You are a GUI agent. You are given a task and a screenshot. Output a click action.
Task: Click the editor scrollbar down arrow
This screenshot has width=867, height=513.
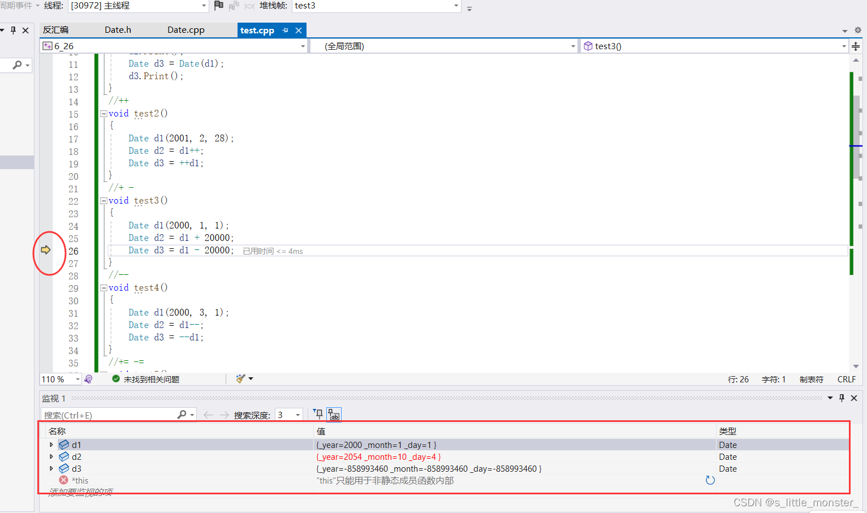(x=856, y=367)
